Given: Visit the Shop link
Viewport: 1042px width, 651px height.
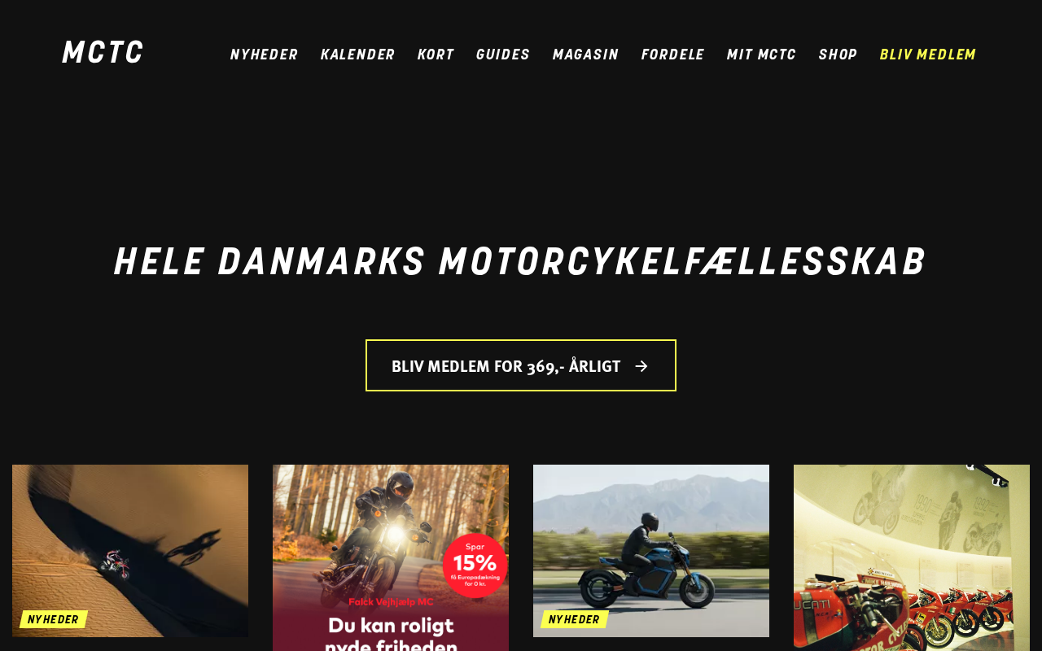Looking at the screenshot, I should pos(838,55).
